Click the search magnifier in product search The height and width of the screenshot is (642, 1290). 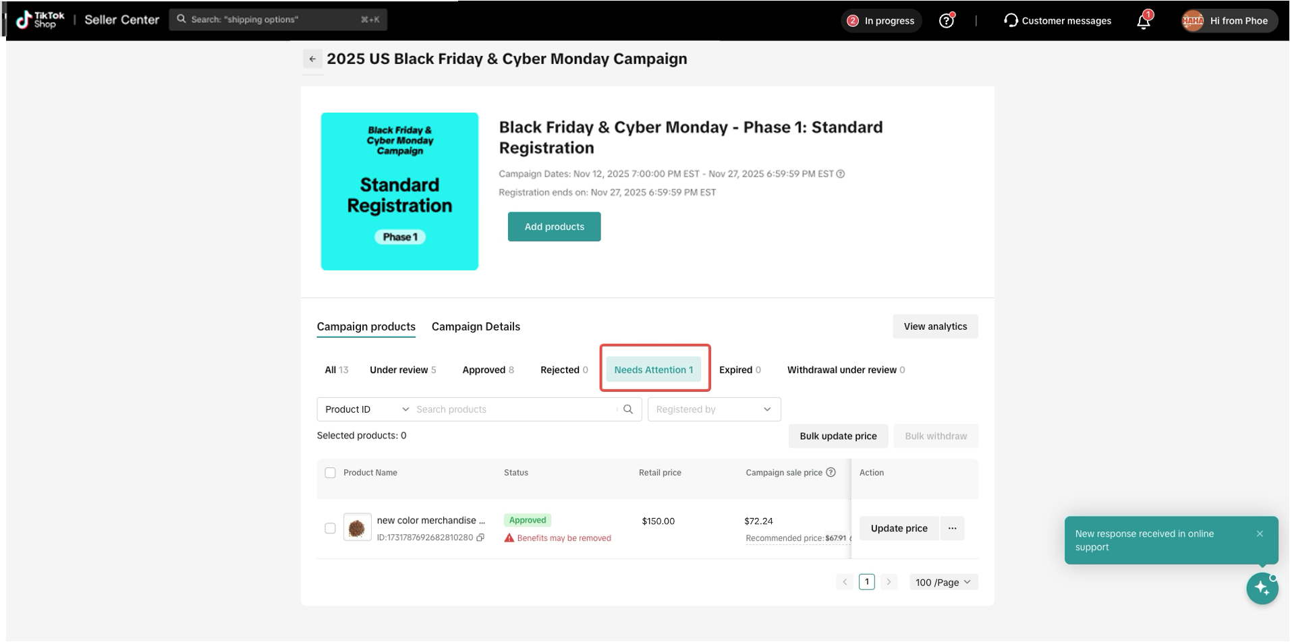coord(628,409)
